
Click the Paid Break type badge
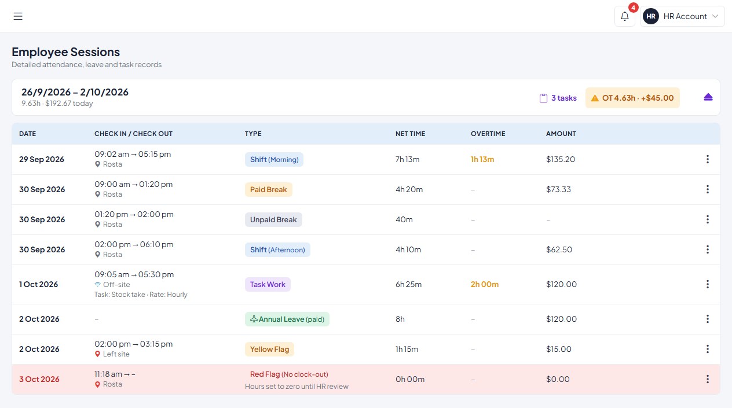click(269, 189)
